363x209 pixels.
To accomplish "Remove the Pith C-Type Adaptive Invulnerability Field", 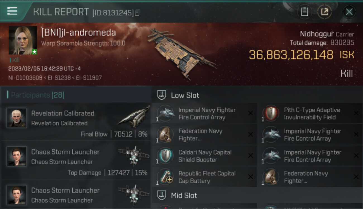I will click(x=356, y=113).
